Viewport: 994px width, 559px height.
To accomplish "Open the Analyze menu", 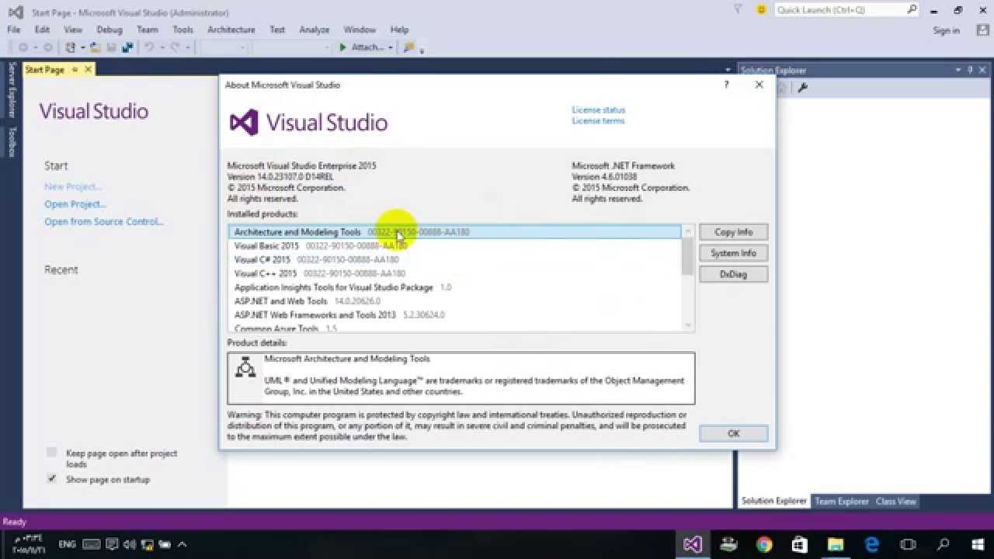I will 315,30.
